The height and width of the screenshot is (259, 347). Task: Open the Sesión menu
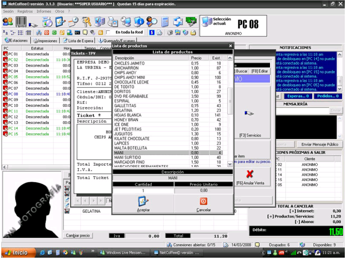click(x=8, y=12)
